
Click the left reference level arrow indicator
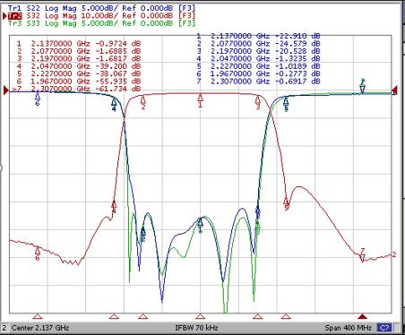(x=5, y=90)
